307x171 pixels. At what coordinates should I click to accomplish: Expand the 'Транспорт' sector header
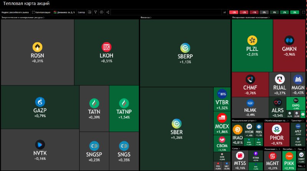pyautogui.click(x=297, y=121)
